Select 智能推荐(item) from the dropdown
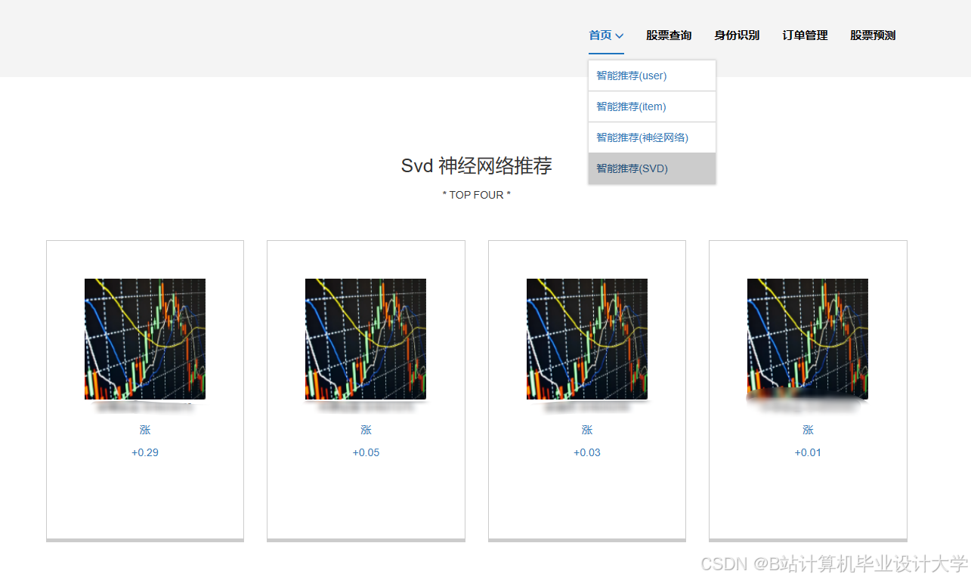The image size is (971, 580). point(630,106)
